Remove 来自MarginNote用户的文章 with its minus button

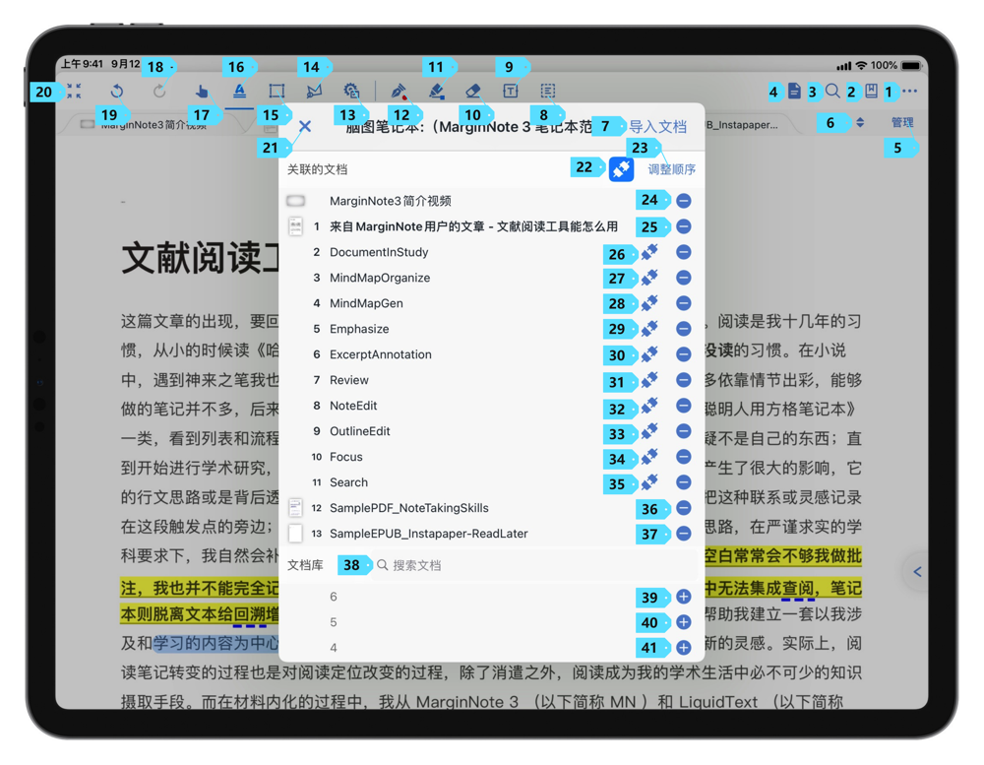[x=684, y=226]
